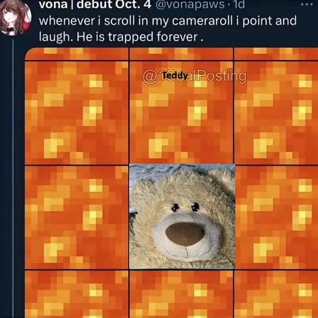Click the 'Teddy' label on the image

pos(175,76)
